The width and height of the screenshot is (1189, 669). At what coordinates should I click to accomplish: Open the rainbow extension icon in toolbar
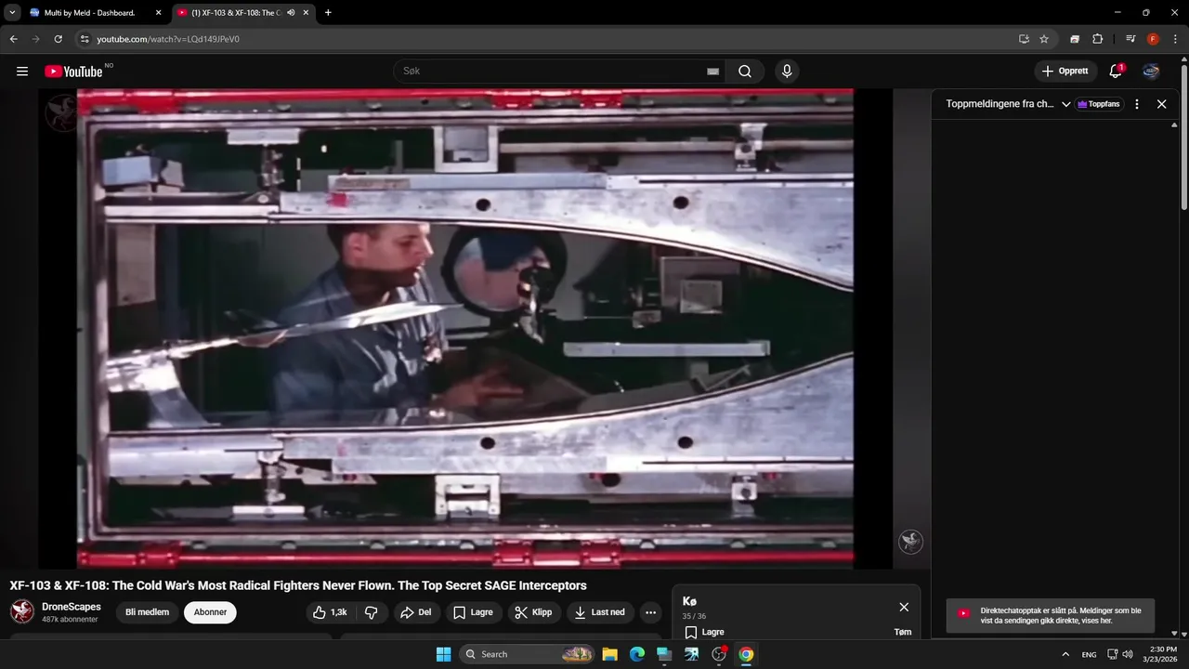(1075, 39)
